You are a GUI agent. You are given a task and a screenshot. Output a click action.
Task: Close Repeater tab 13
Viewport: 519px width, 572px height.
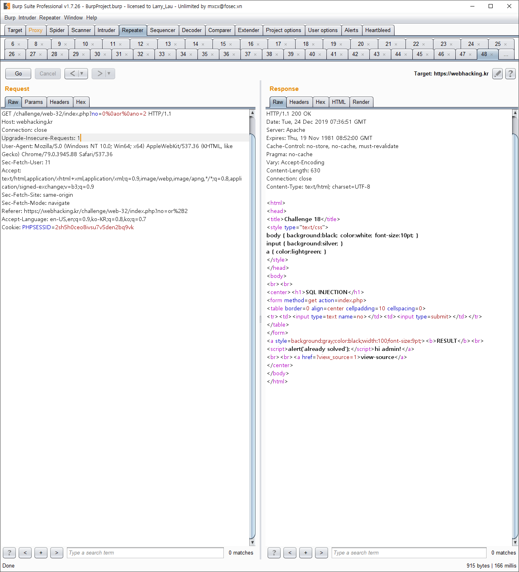click(x=175, y=44)
